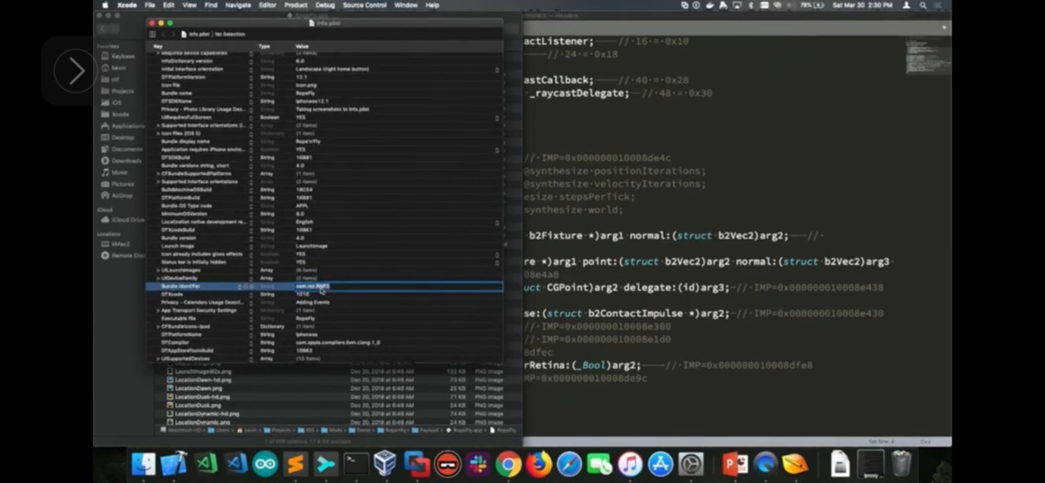Open Slack from the dock
Screen dimensions: 1045x483
pyautogui.click(x=478, y=464)
